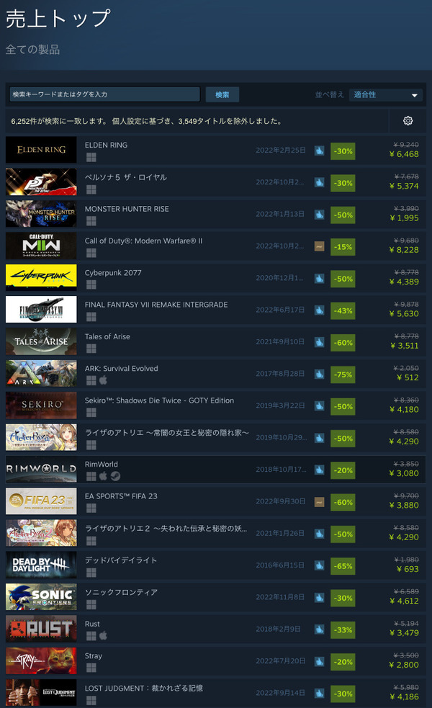
Task: Click the Apple platform icon on Rust
Action: coord(104,635)
